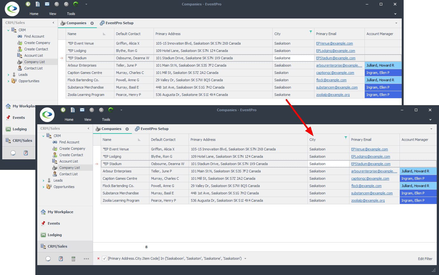This screenshot has width=439, height=275.
Task: Click the EventPro logo in front window
Action: [48, 114]
